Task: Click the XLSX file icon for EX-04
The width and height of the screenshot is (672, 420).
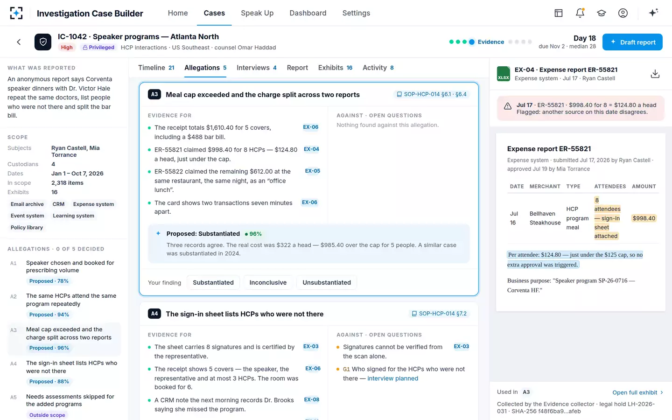Action: pyautogui.click(x=504, y=74)
